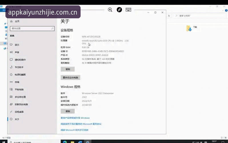
Task: Click the 设备规格 section heading
Action: point(67,30)
